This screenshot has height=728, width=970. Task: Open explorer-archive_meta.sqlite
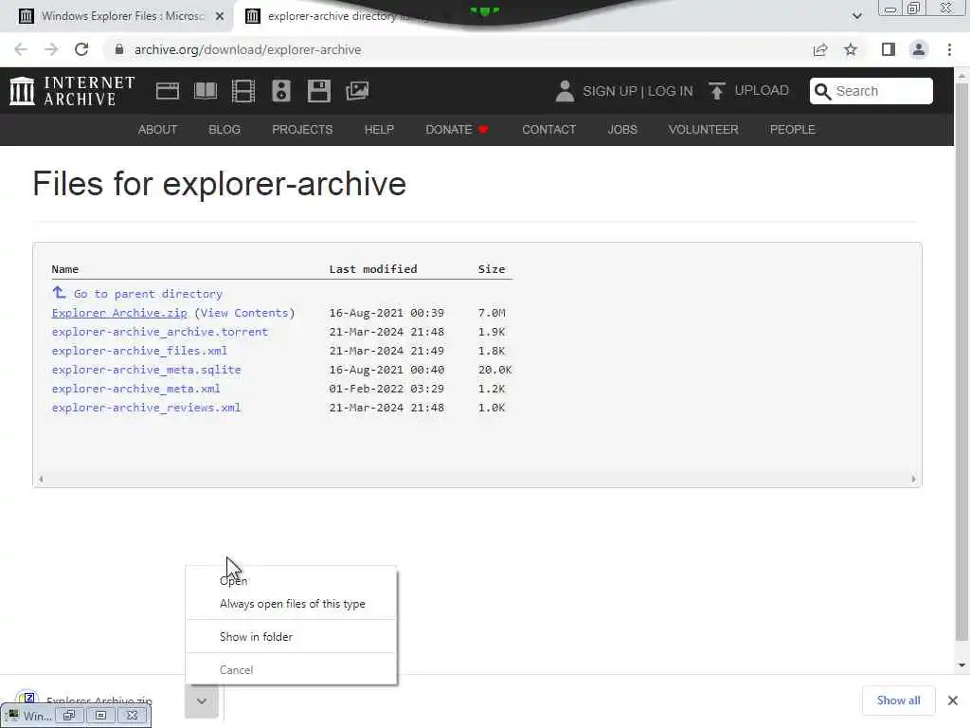pos(146,370)
